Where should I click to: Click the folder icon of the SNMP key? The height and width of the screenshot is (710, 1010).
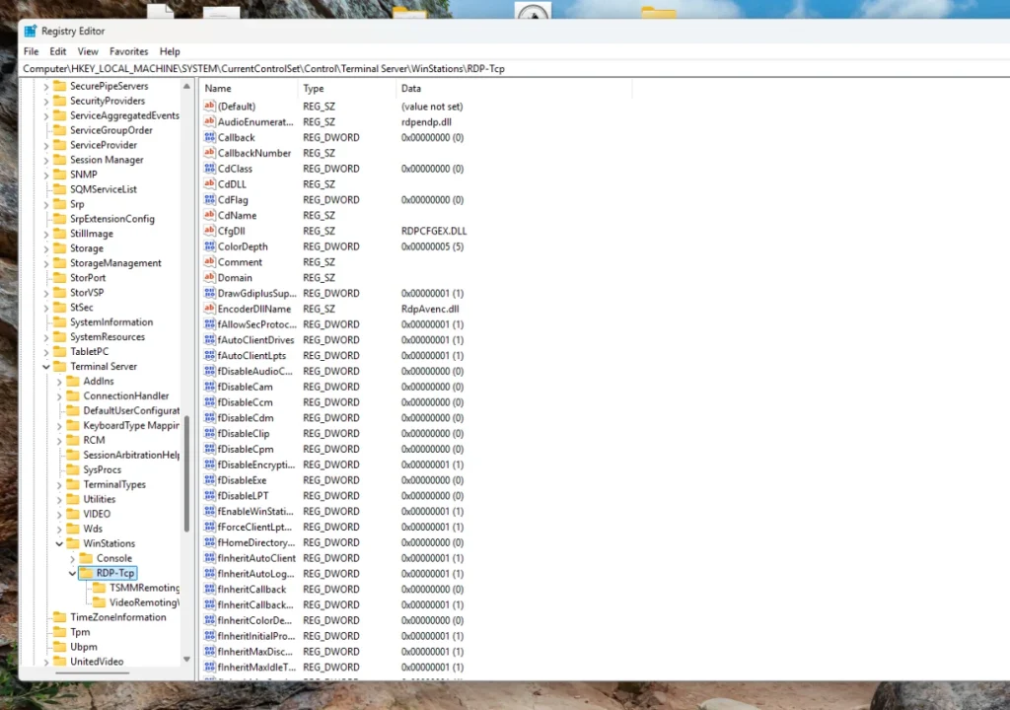click(60, 174)
